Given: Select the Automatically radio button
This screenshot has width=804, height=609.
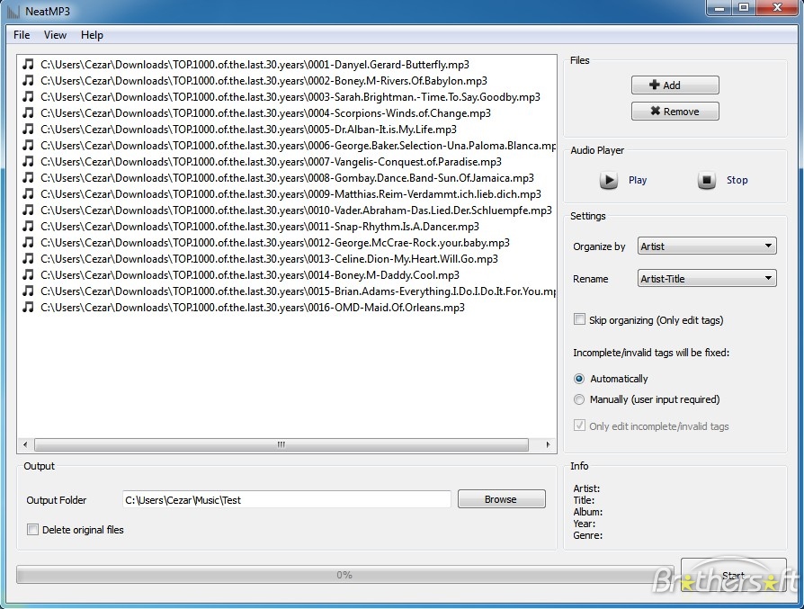Looking at the screenshot, I should click(579, 379).
